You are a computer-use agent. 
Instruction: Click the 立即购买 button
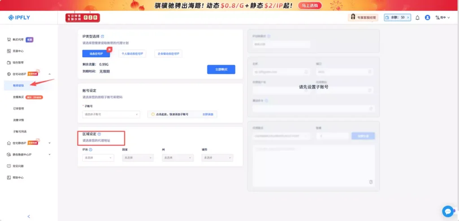point(221,70)
